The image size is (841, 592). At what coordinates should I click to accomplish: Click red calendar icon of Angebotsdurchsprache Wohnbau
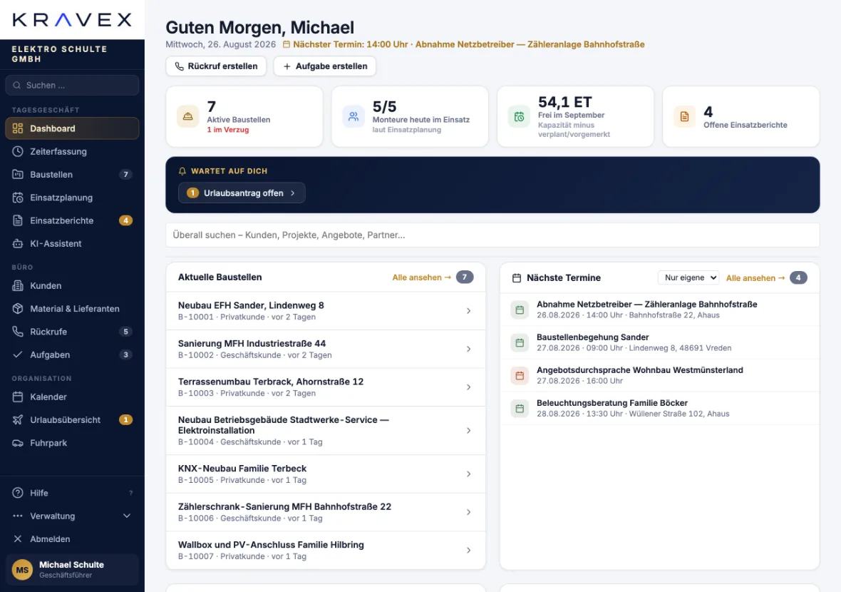[520, 376]
